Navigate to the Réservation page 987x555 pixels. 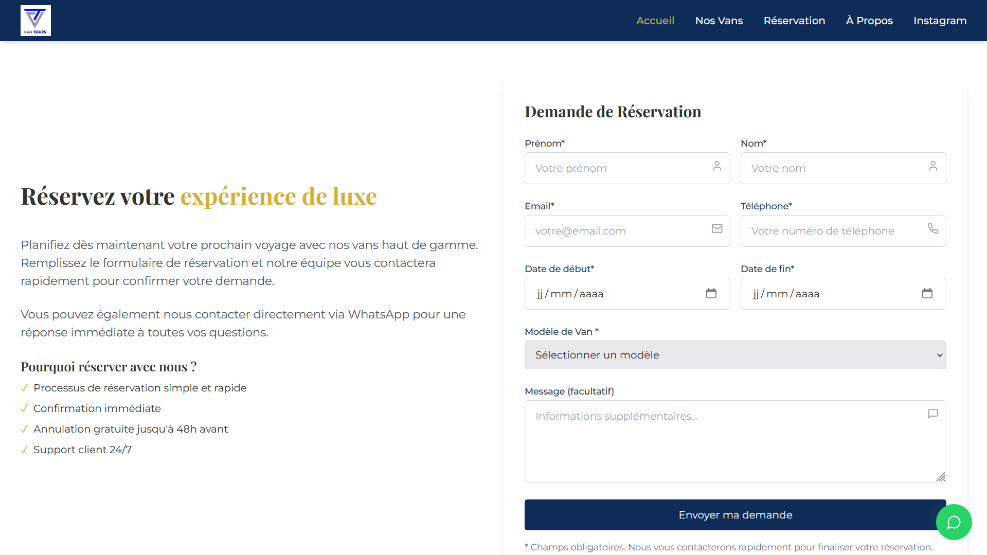[794, 21]
